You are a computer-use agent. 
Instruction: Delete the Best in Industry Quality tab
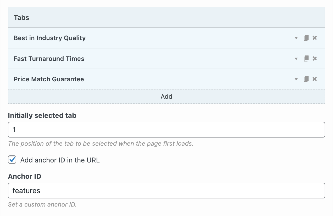(x=315, y=38)
